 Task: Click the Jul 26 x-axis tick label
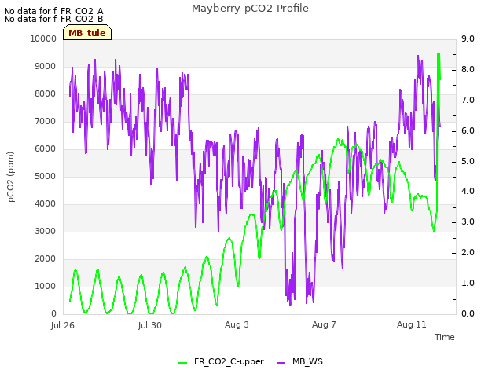(63, 325)
